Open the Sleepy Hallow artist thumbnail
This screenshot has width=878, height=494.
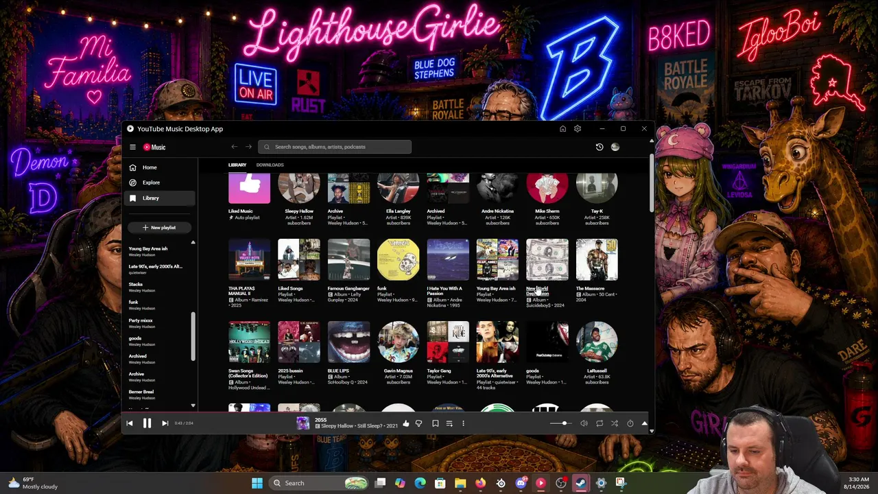[x=299, y=189]
